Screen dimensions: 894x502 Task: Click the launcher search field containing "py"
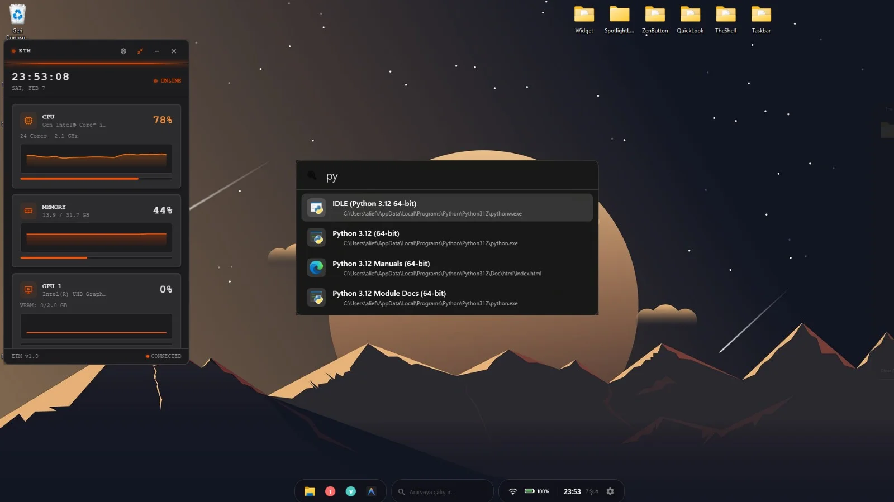pos(447,176)
